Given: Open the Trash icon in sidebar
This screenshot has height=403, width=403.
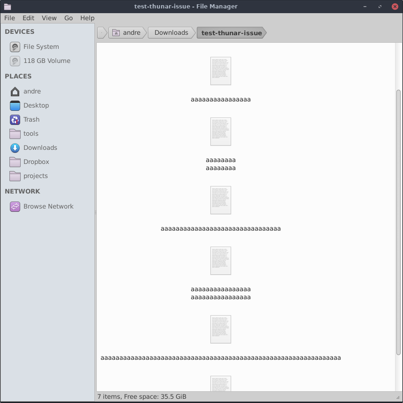Looking at the screenshot, I should coord(15,120).
